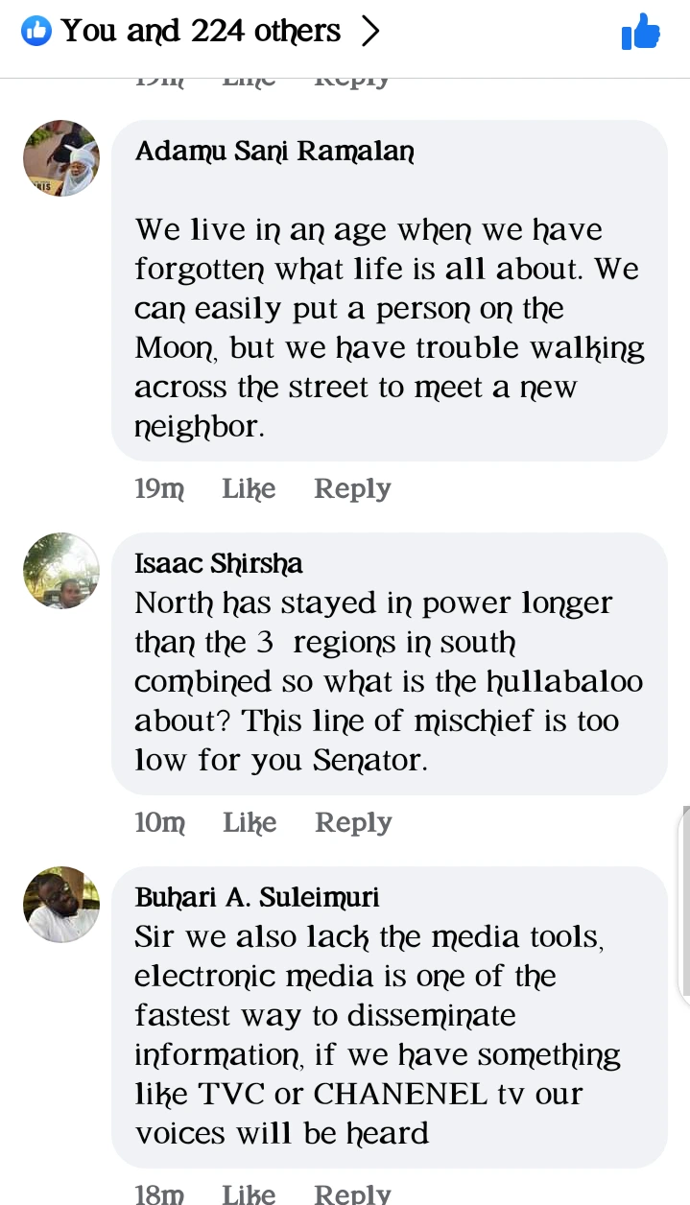Open Adamu Sani Ramalan's profile name
The height and width of the screenshot is (1205, 690).
[274, 152]
